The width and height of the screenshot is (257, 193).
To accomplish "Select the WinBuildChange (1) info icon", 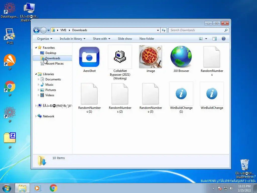I will tap(181, 94).
